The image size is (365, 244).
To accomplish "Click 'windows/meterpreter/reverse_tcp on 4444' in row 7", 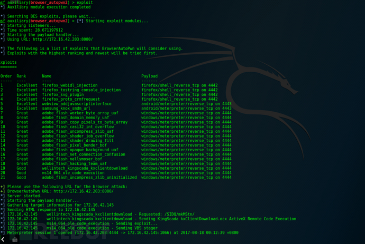I will (186, 113).
